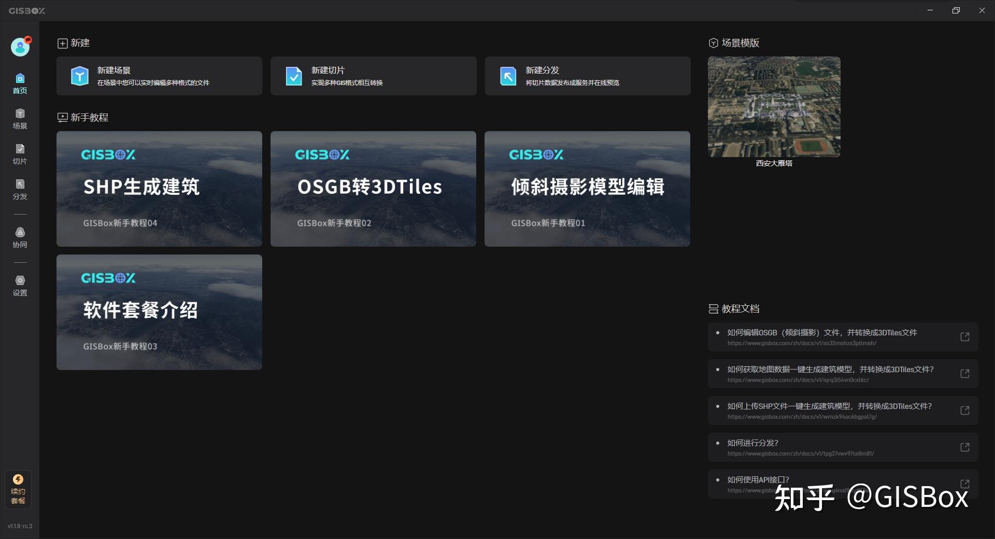
Task: Open the OSGB转3DTiles tutorial
Action: pyautogui.click(x=373, y=189)
